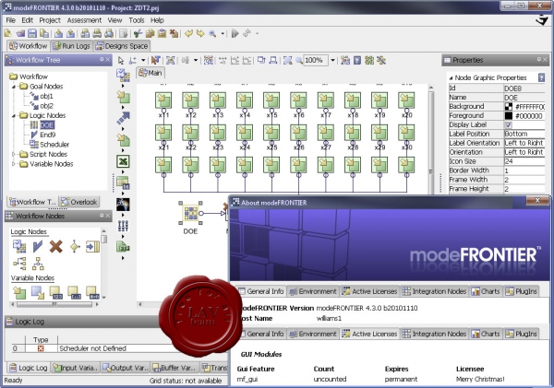This screenshot has width=554, height=388.
Task: Open the Orientation dropdown value field
Action: click(524, 152)
